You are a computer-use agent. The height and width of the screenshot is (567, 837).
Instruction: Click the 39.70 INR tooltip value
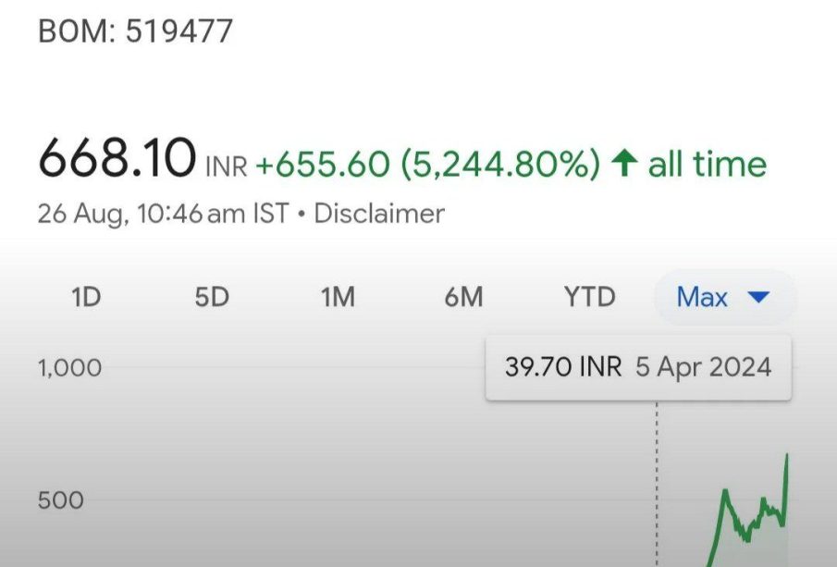tap(563, 367)
